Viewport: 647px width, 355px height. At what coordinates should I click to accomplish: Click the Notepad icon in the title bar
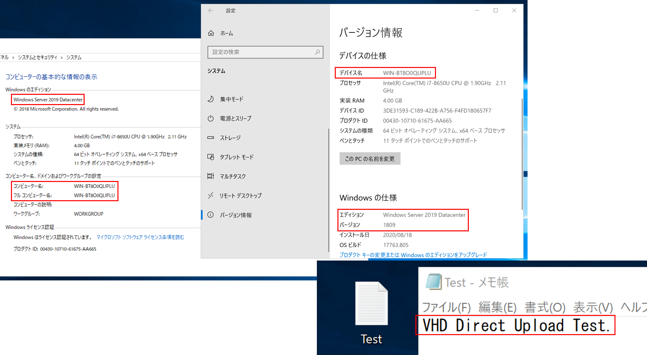(x=433, y=282)
